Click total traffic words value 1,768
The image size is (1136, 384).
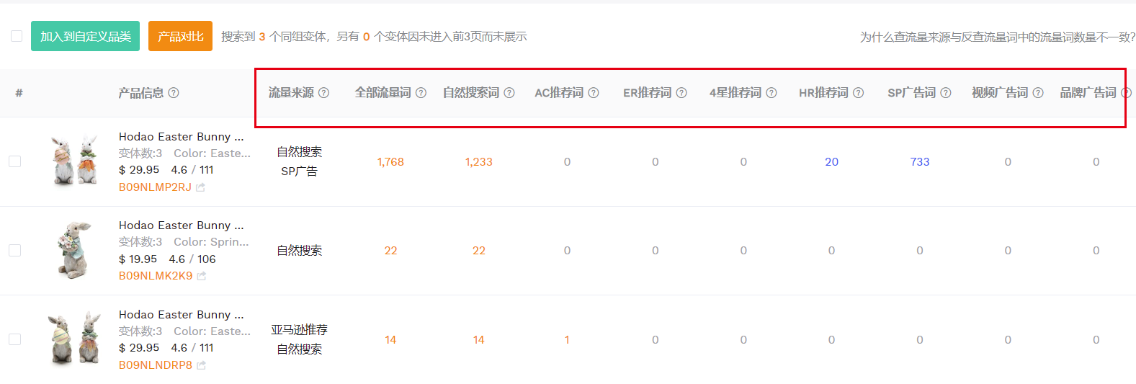click(x=390, y=162)
